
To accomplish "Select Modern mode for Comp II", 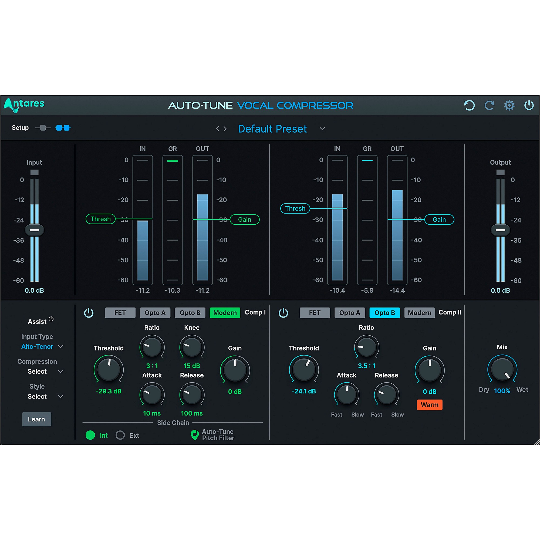I will 420,313.
